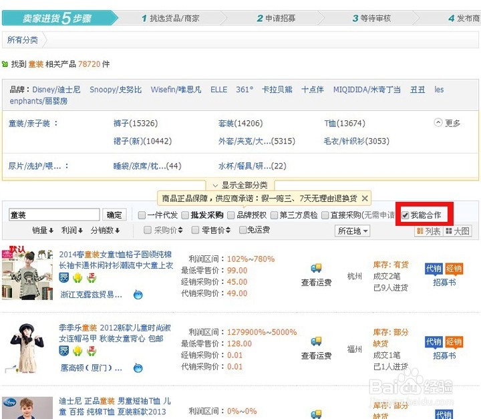Focus the 童装 search input field
Image resolution: width=481 pixels, height=419 pixels.
click(x=54, y=215)
